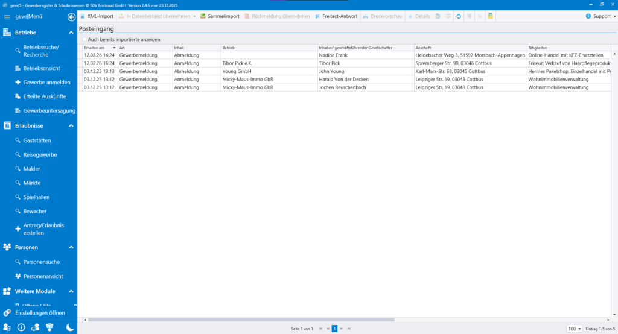This screenshot has height=334, width=618.
Task: Click the Gewerbe anmelden plus icon
Action: [x=18, y=83]
